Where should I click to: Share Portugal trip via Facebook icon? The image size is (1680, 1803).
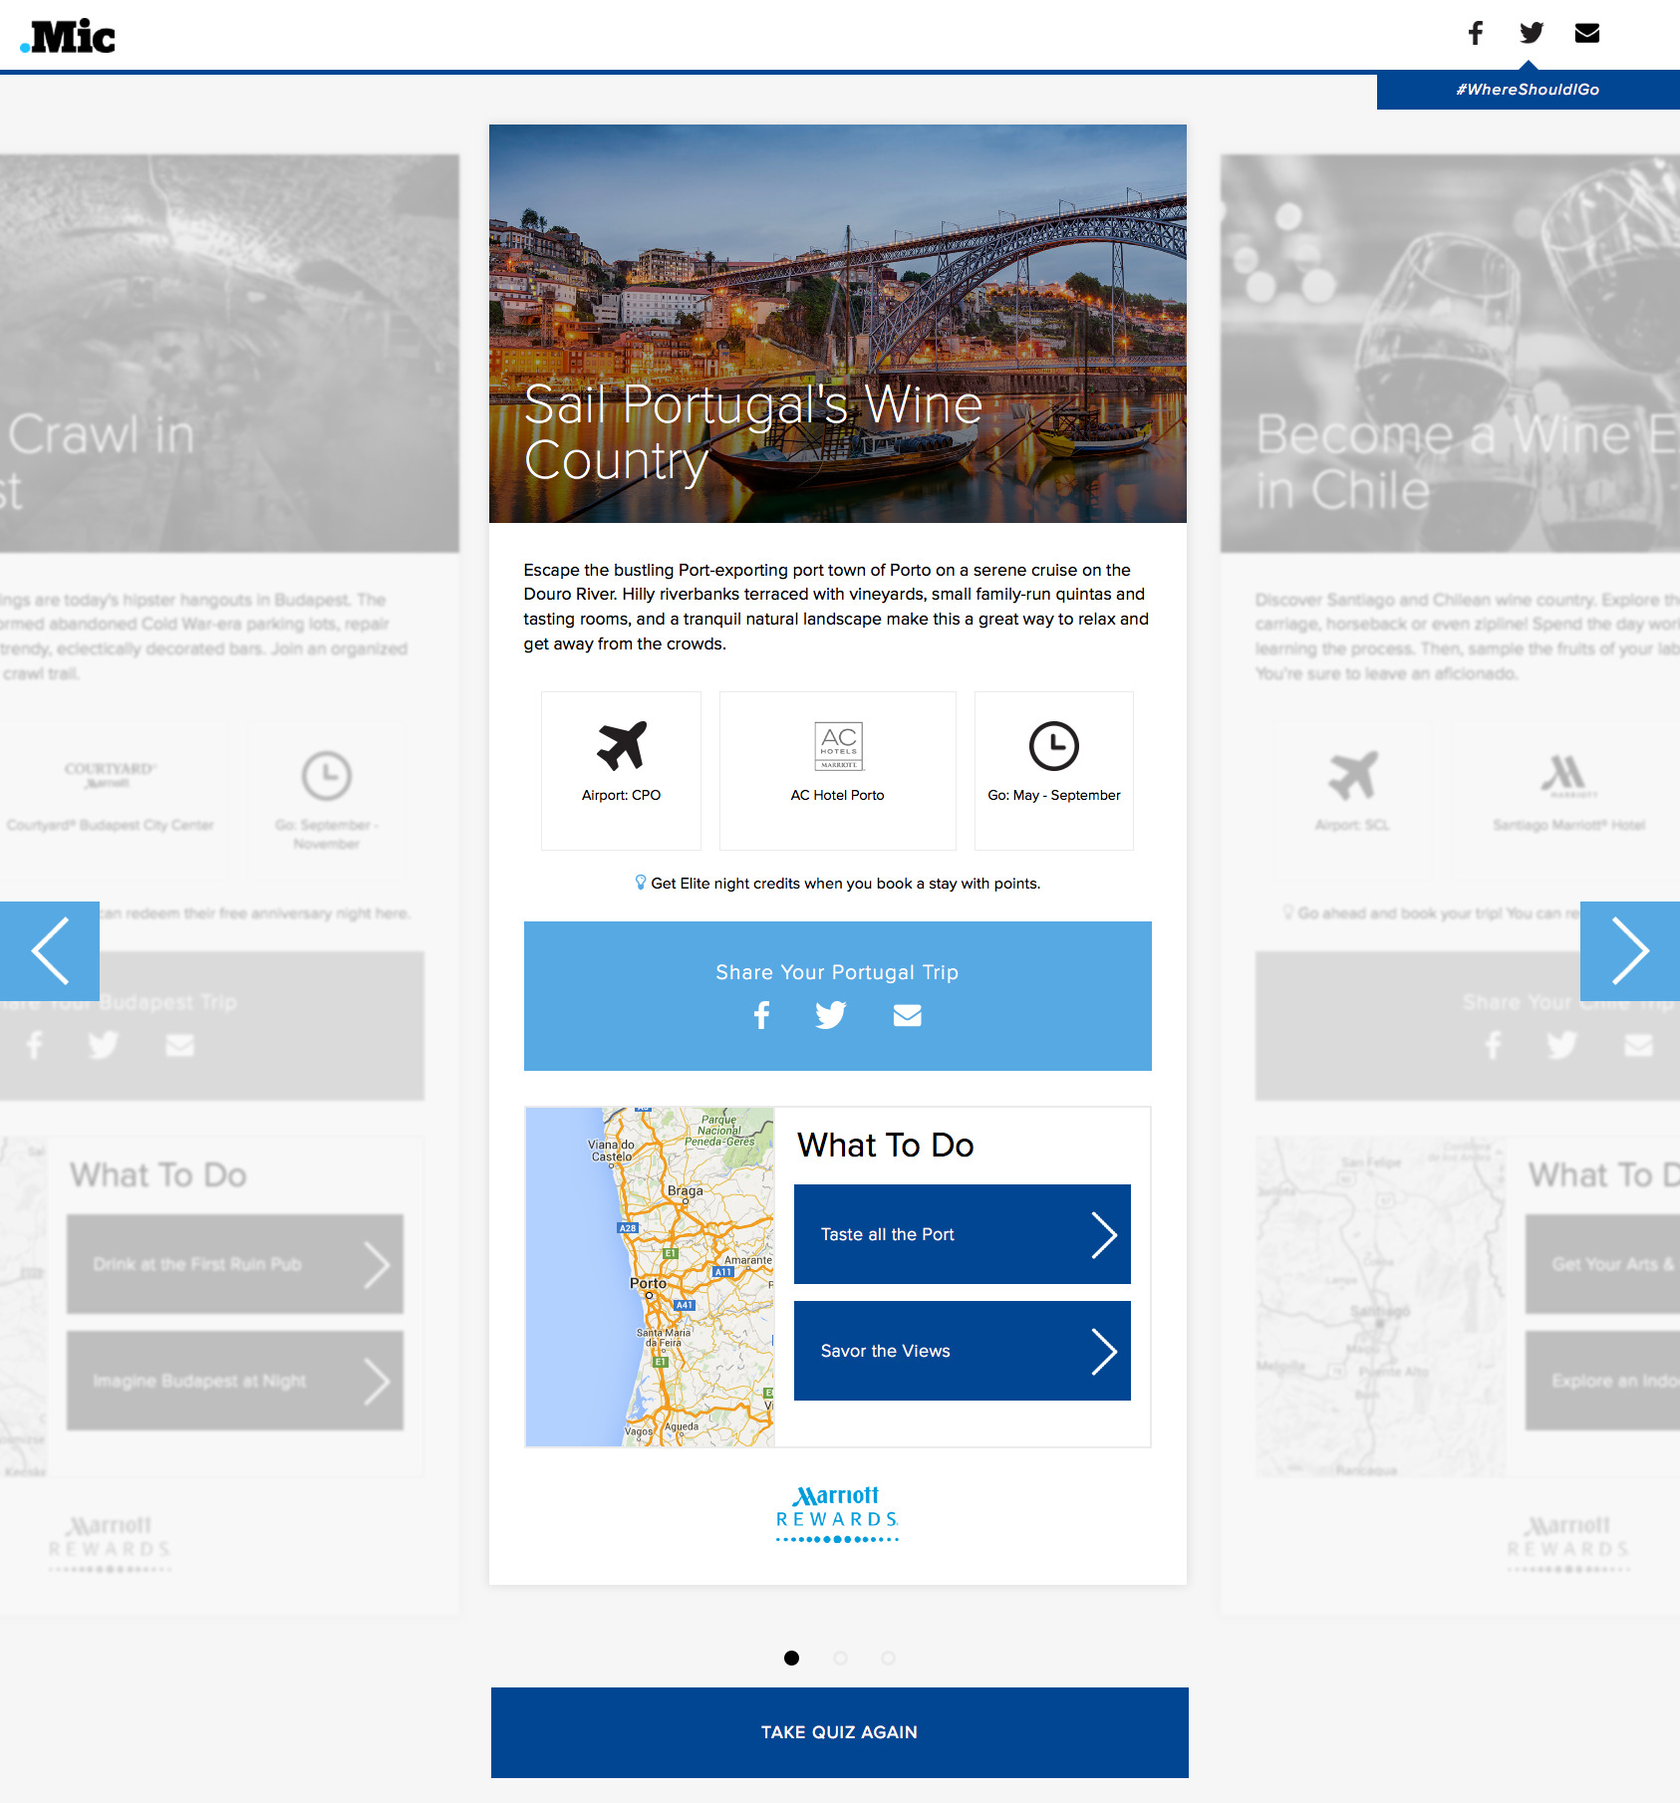762,1015
